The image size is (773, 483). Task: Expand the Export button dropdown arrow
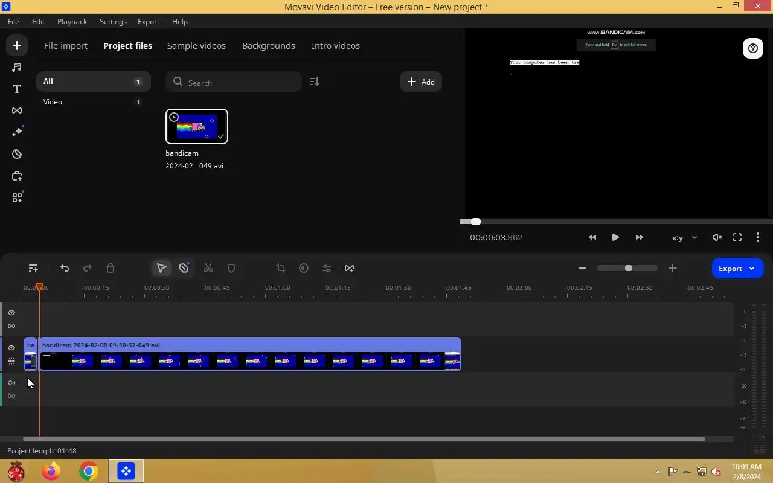(x=752, y=268)
